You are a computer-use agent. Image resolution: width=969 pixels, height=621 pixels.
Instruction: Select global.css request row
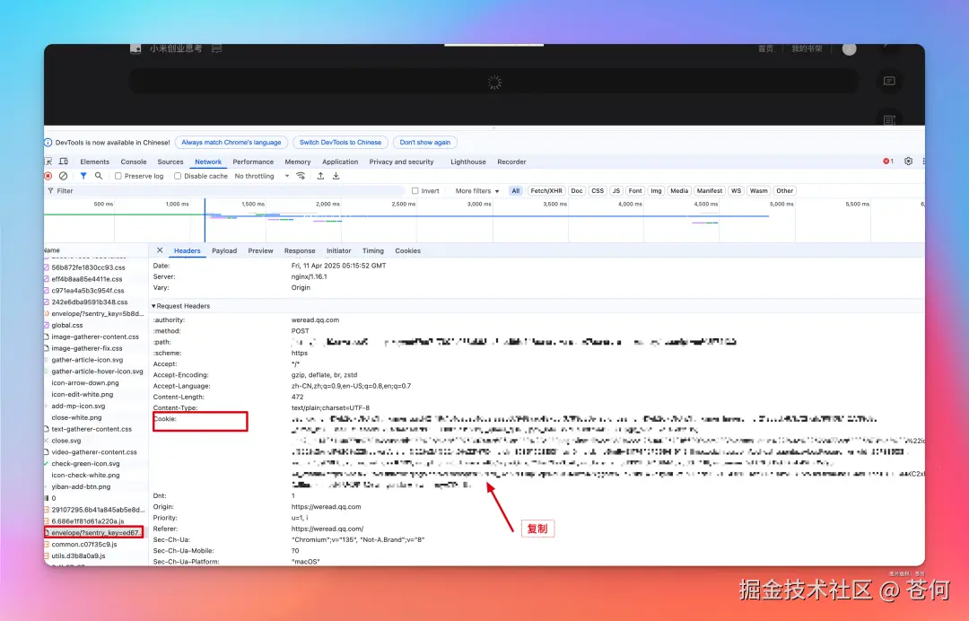pos(94,325)
